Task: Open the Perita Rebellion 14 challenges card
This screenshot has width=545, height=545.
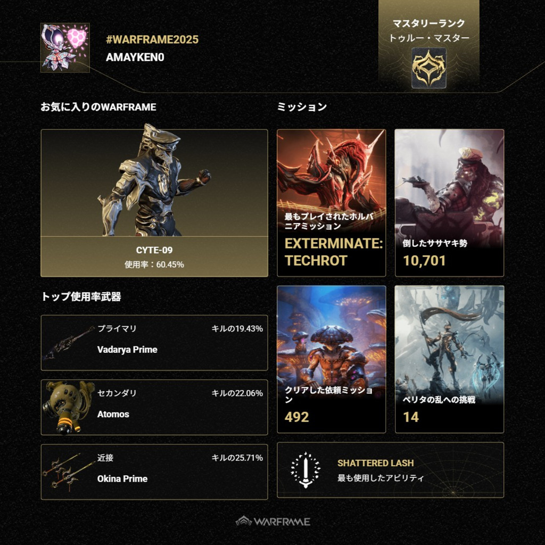Action: coord(449,359)
